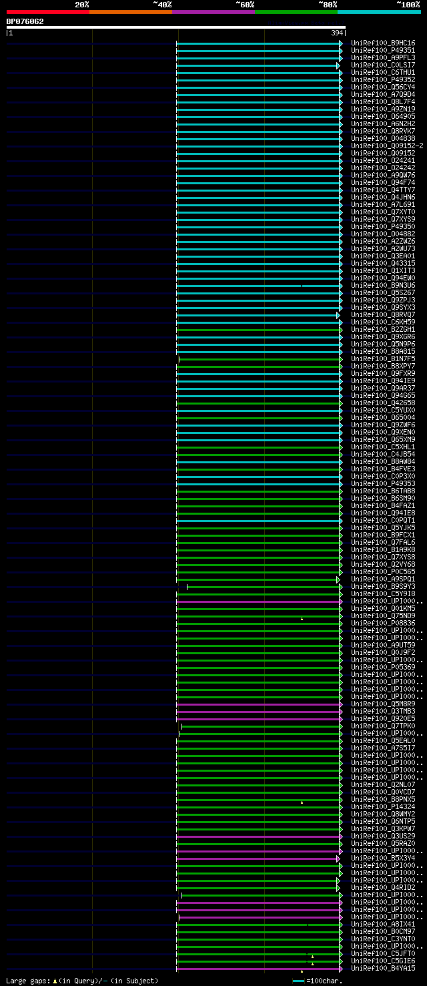This screenshot has width=427, height=986.
Task: Pick the UniRef100_A2WU73 label
Action: click(x=383, y=248)
